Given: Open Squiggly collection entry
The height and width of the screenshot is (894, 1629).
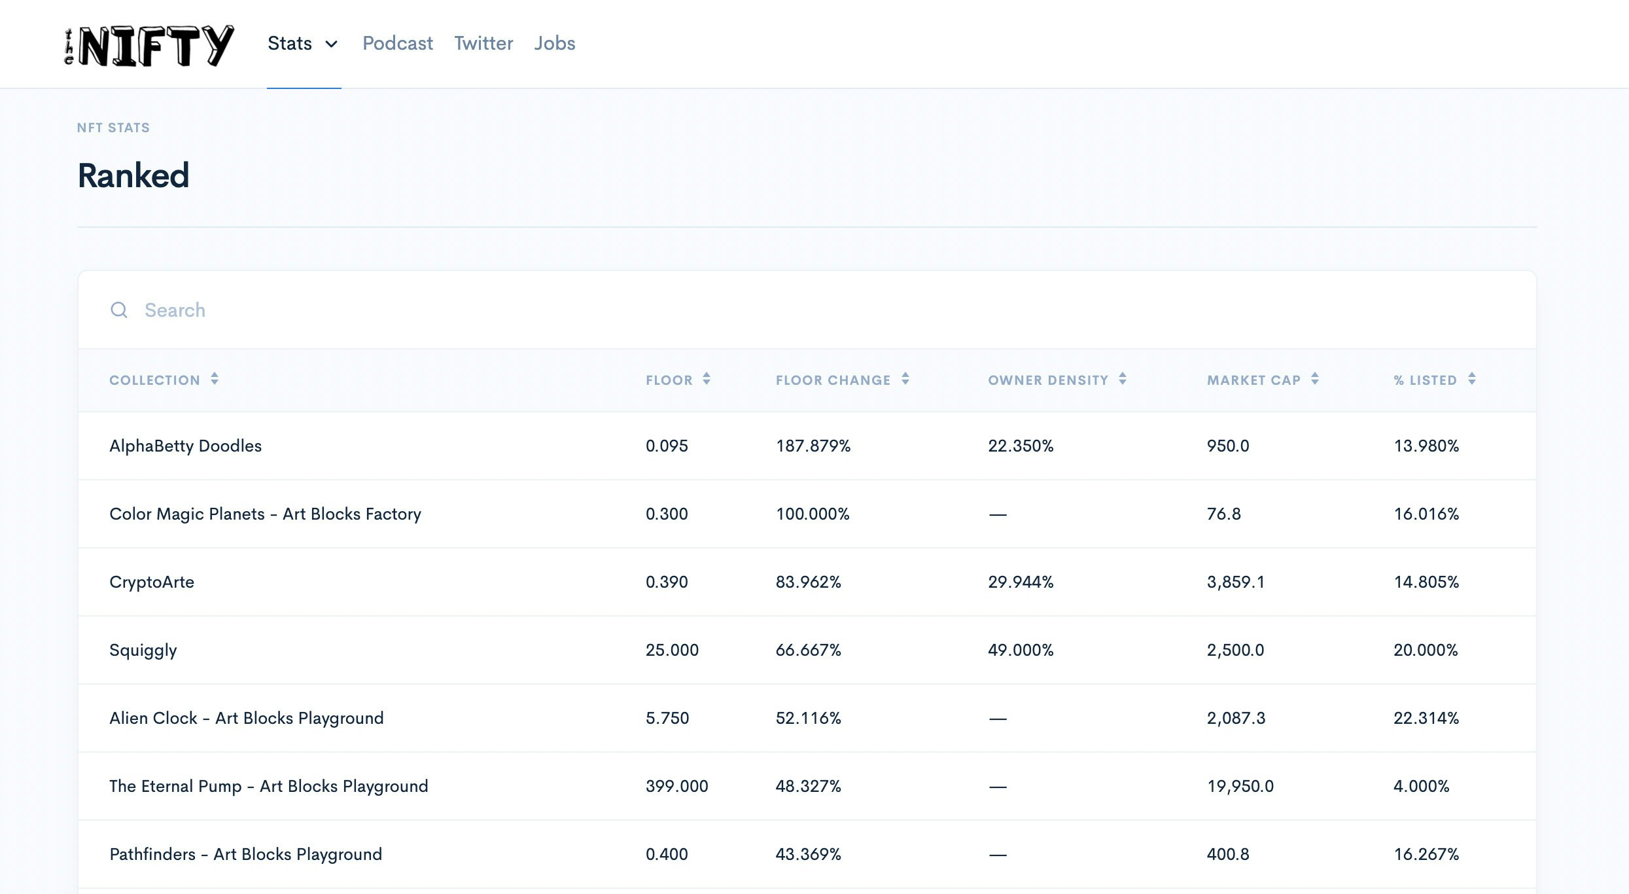Looking at the screenshot, I should coord(143,650).
